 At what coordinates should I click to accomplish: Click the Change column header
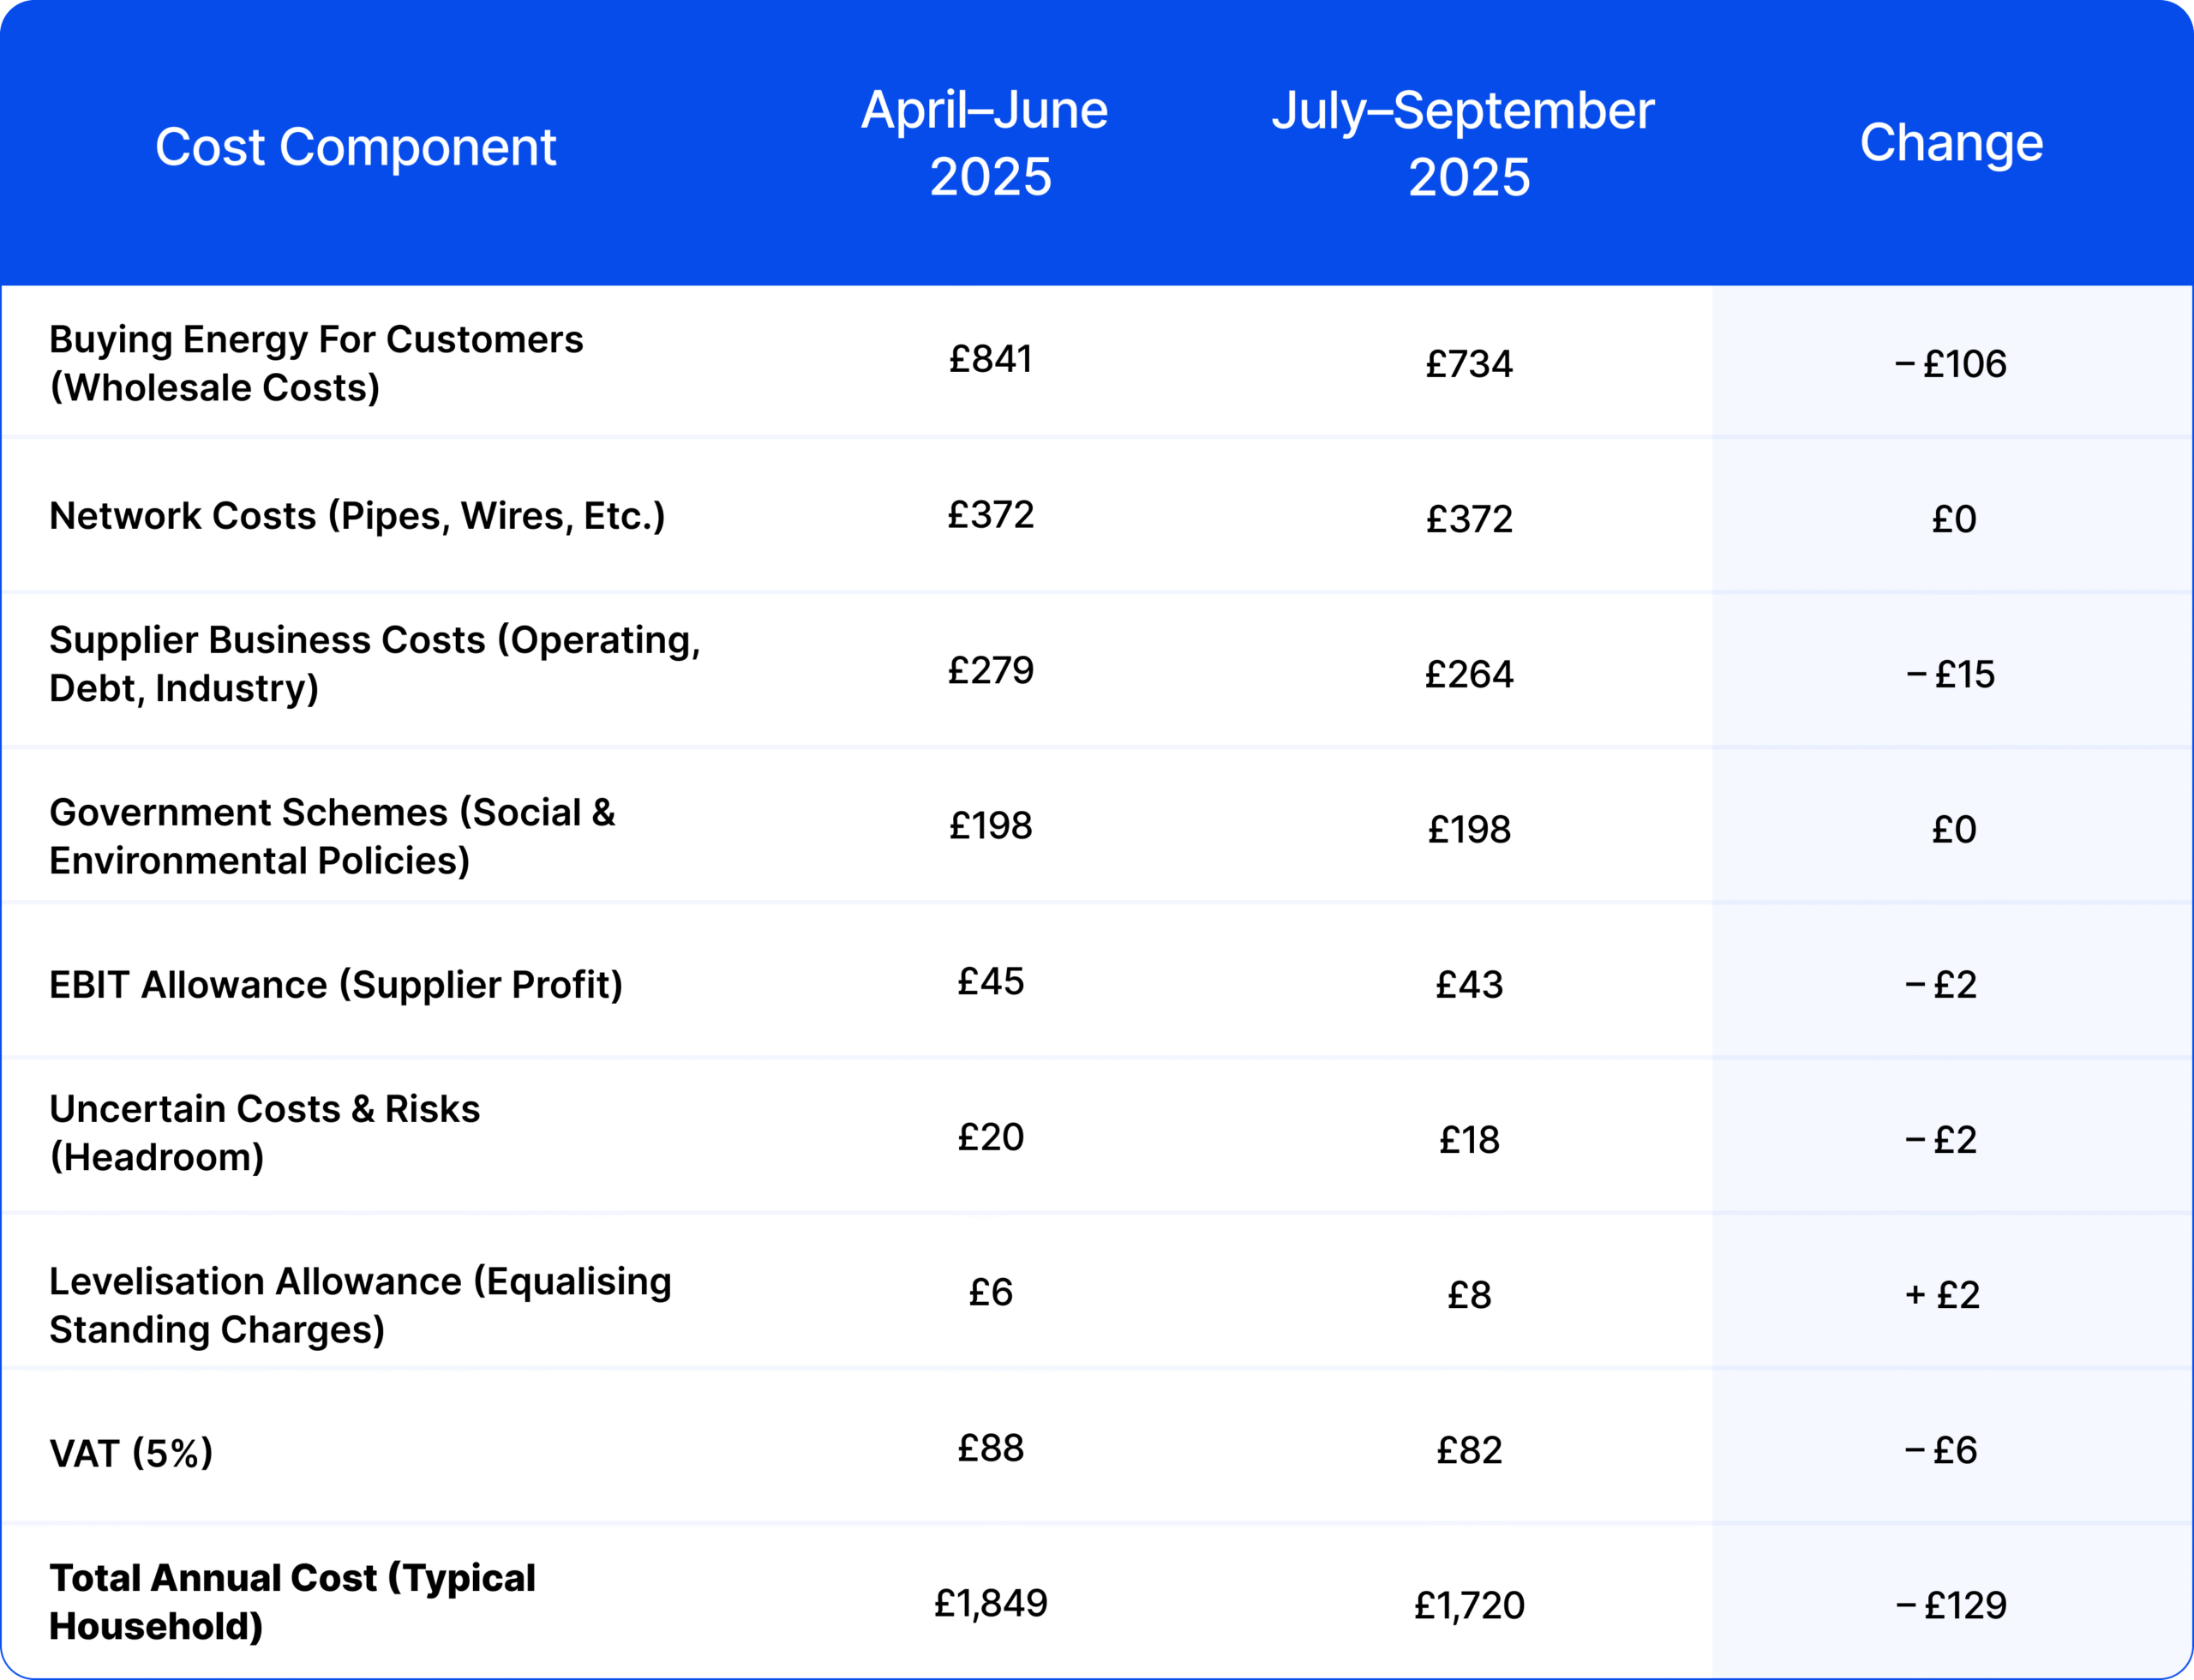click(x=1951, y=142)
